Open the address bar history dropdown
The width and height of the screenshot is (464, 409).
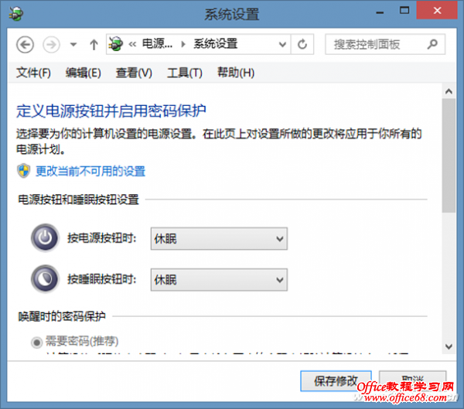(282, 44)
